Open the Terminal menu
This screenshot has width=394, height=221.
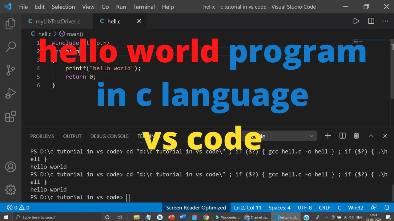(144, 7)
